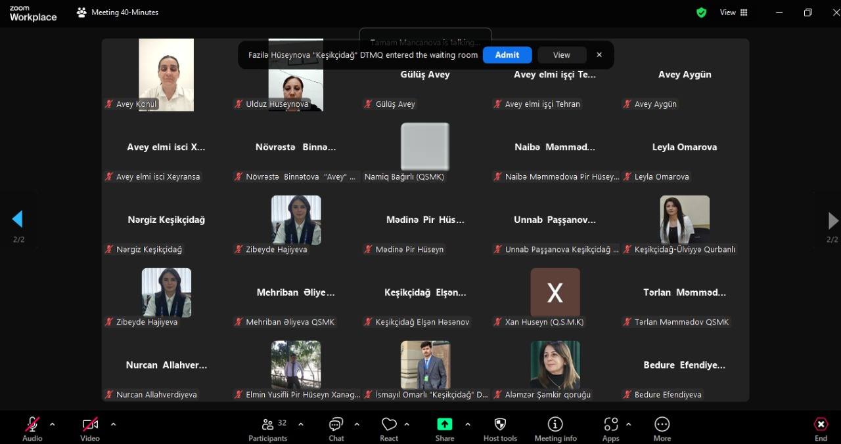Open Host tools shield icon
The width and height of the screenshot is (841, 444).
click(x=500, y=428)
